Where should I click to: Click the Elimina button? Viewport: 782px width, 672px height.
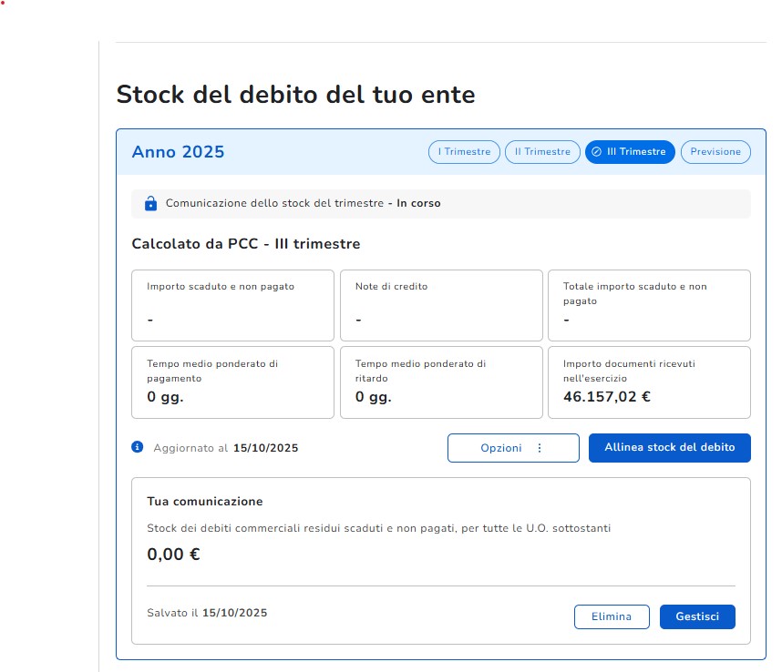pos(612,616)
